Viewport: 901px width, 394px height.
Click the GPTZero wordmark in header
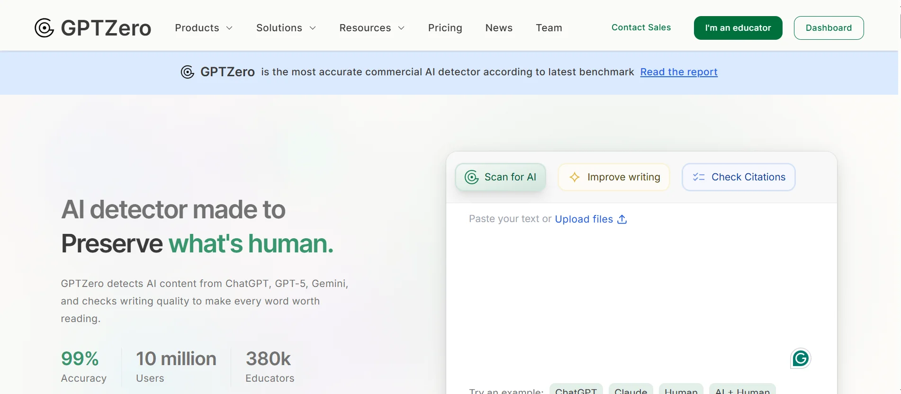coord(106,28)
